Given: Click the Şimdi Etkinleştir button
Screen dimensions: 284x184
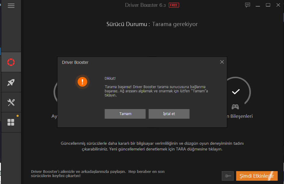Looking at the screenshot, I should pos(257,176).
